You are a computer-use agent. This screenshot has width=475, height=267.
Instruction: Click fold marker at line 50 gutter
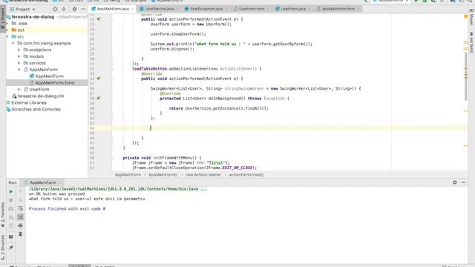[x=111, y=158]
